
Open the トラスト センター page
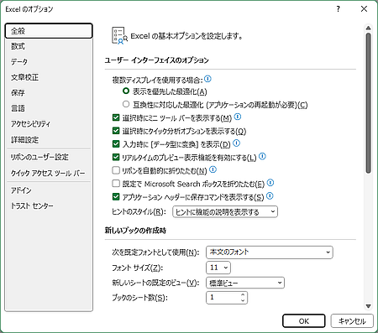tap(49, 206)
